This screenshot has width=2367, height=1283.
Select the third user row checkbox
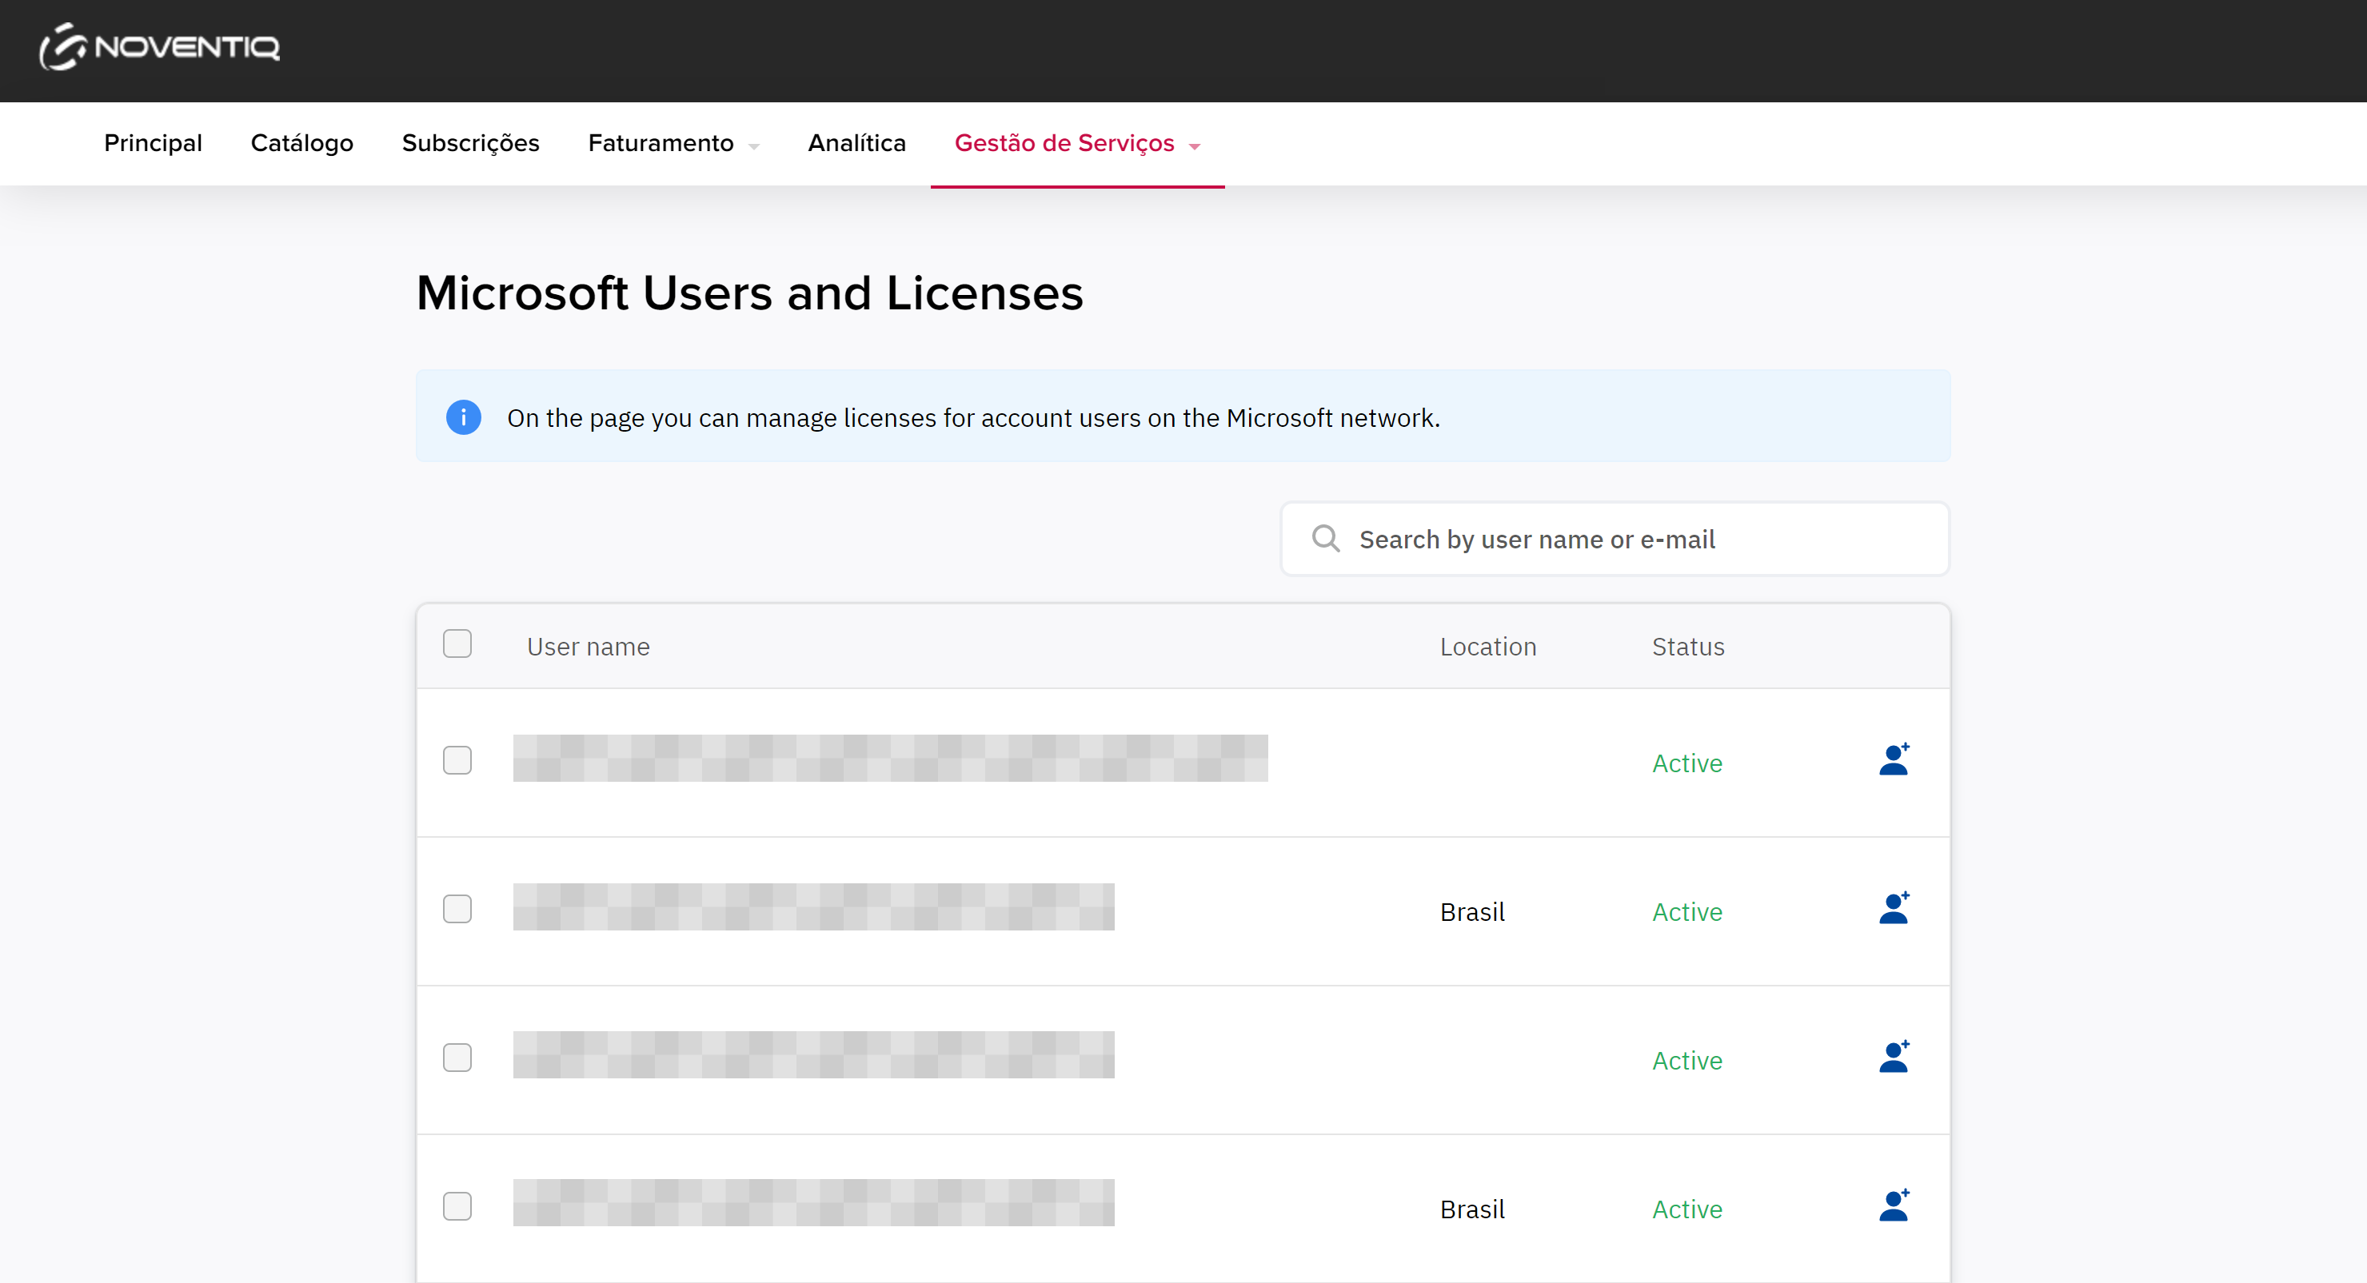tap(457, 1058)
